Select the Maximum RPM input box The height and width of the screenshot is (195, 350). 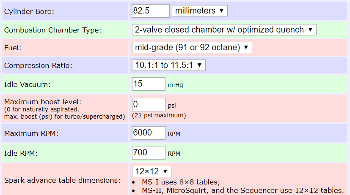coord(149,133)
